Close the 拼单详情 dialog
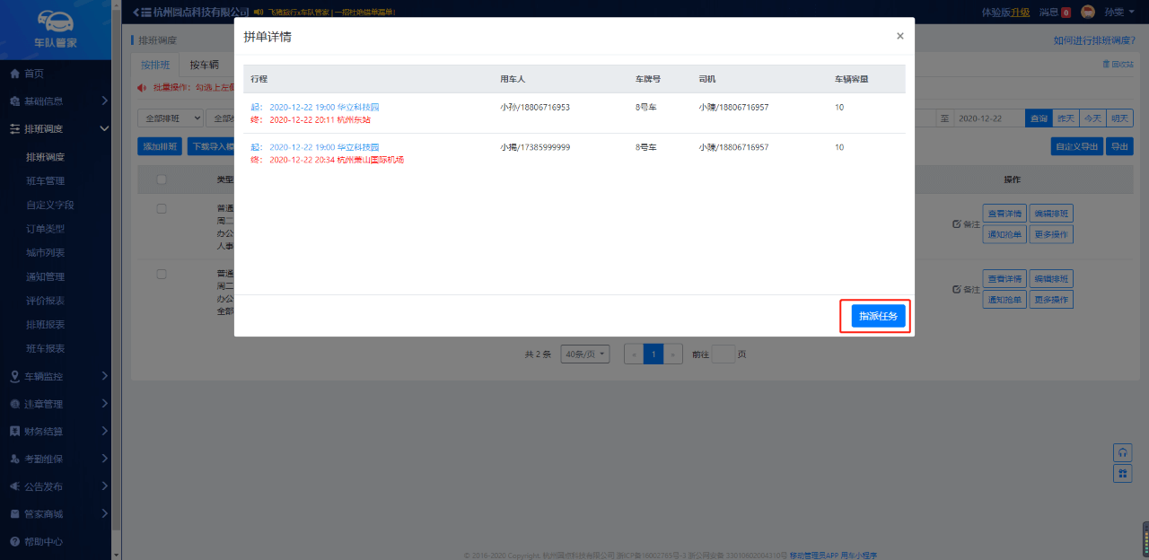The image size is (1149, 560). click(899, 37)
